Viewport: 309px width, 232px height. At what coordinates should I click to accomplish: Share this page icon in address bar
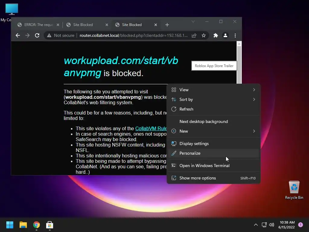[194, 36]
